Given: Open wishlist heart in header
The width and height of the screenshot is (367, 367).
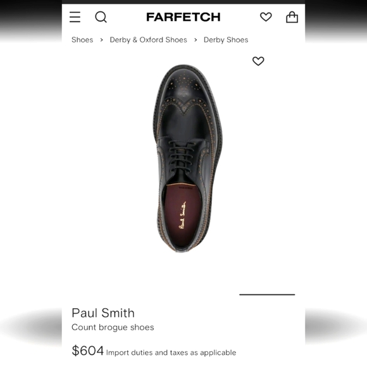Looking at the screenshot, I should tap(266, 17).
